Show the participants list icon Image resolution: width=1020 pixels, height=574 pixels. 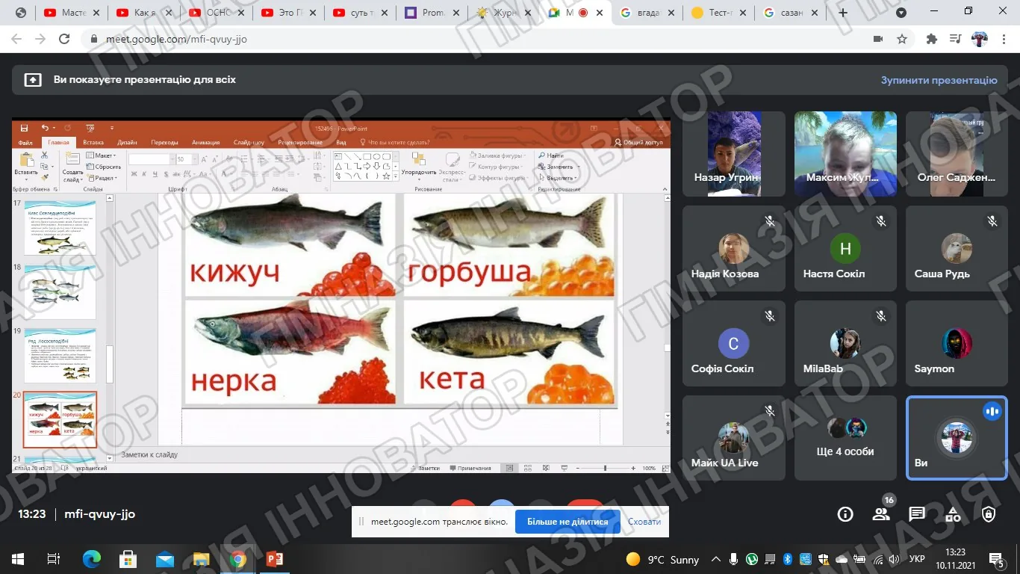pos(881,514)
